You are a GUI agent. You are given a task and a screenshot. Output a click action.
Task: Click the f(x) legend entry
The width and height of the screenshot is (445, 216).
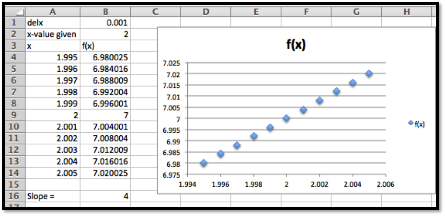coord(419,124)
